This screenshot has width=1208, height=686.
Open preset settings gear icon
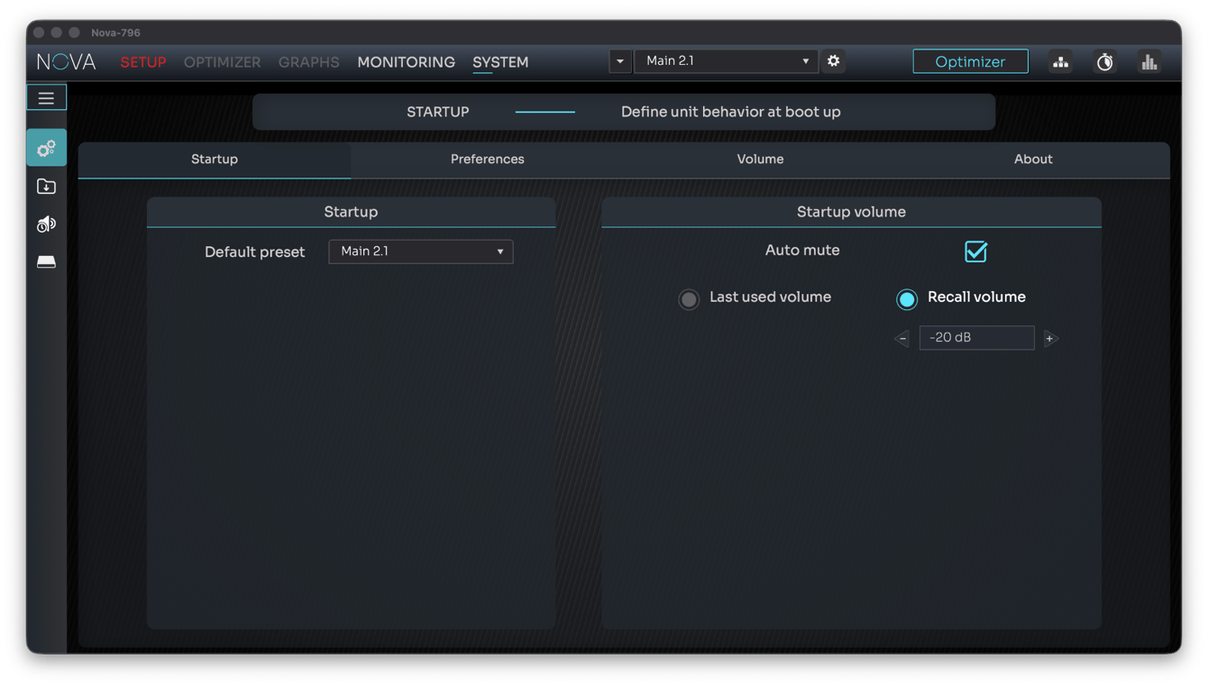tap(833, 60)
